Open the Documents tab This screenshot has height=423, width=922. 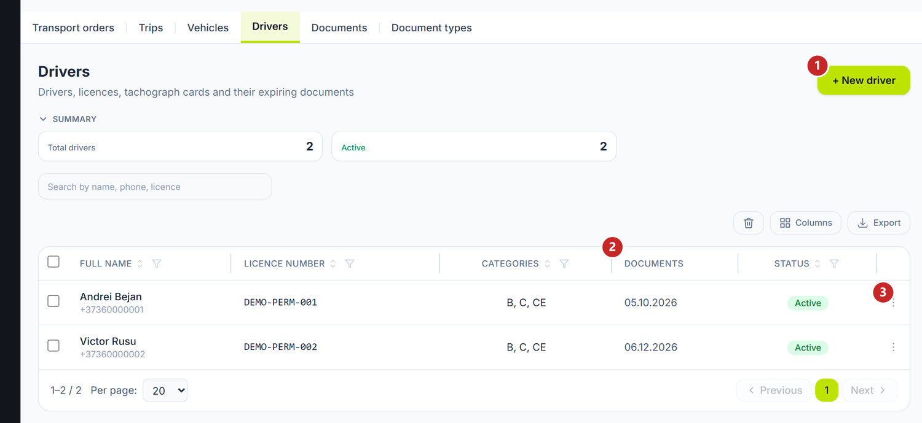(x=339, y=28)
